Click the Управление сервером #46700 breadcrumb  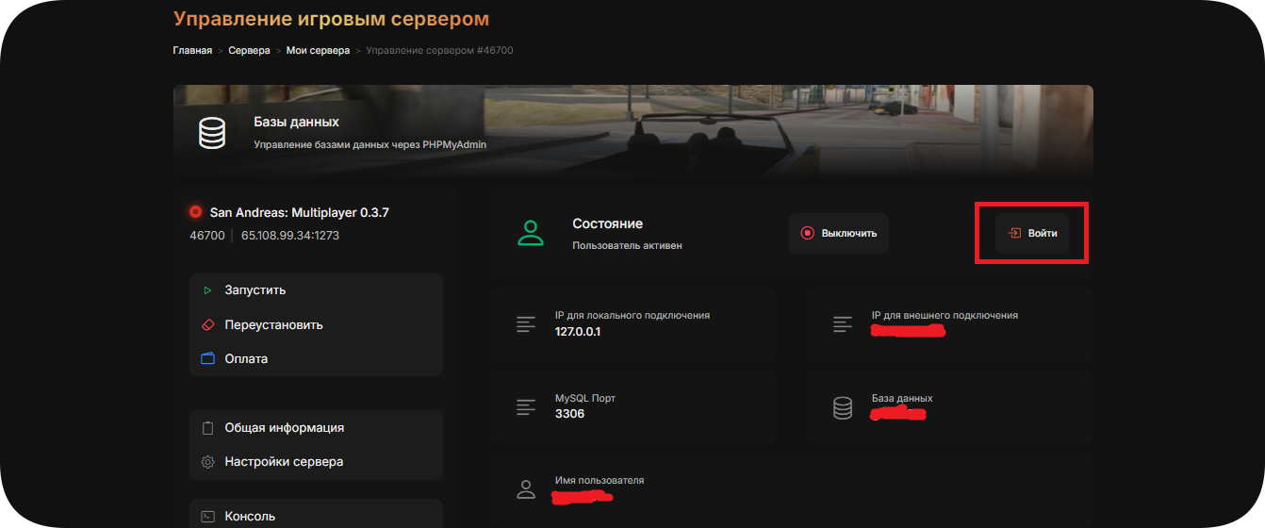click(x=439, y=50)
